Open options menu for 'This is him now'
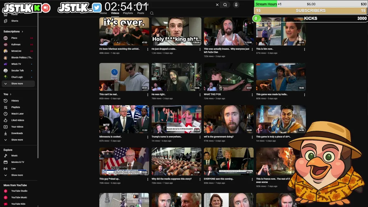 coord(305,49)
